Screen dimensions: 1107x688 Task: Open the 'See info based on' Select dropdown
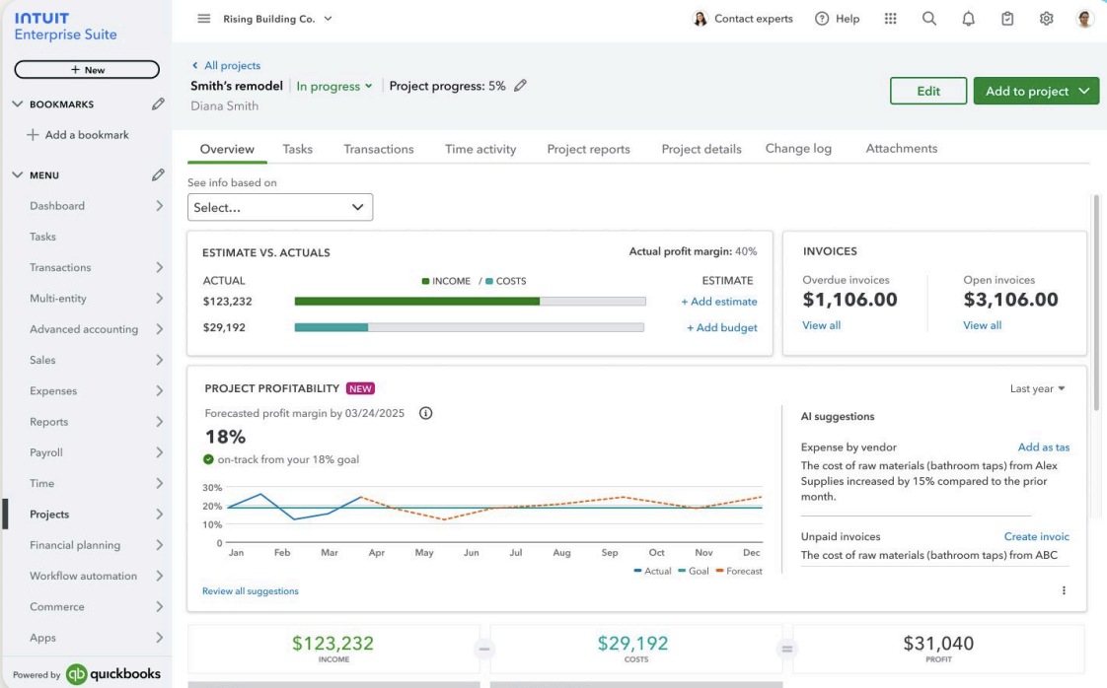280,207
